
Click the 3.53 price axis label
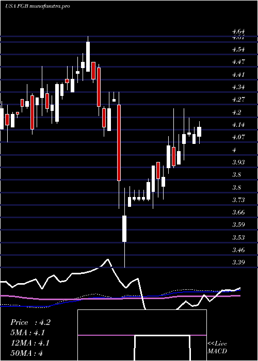pyautogui.click(x=238, y=237)
